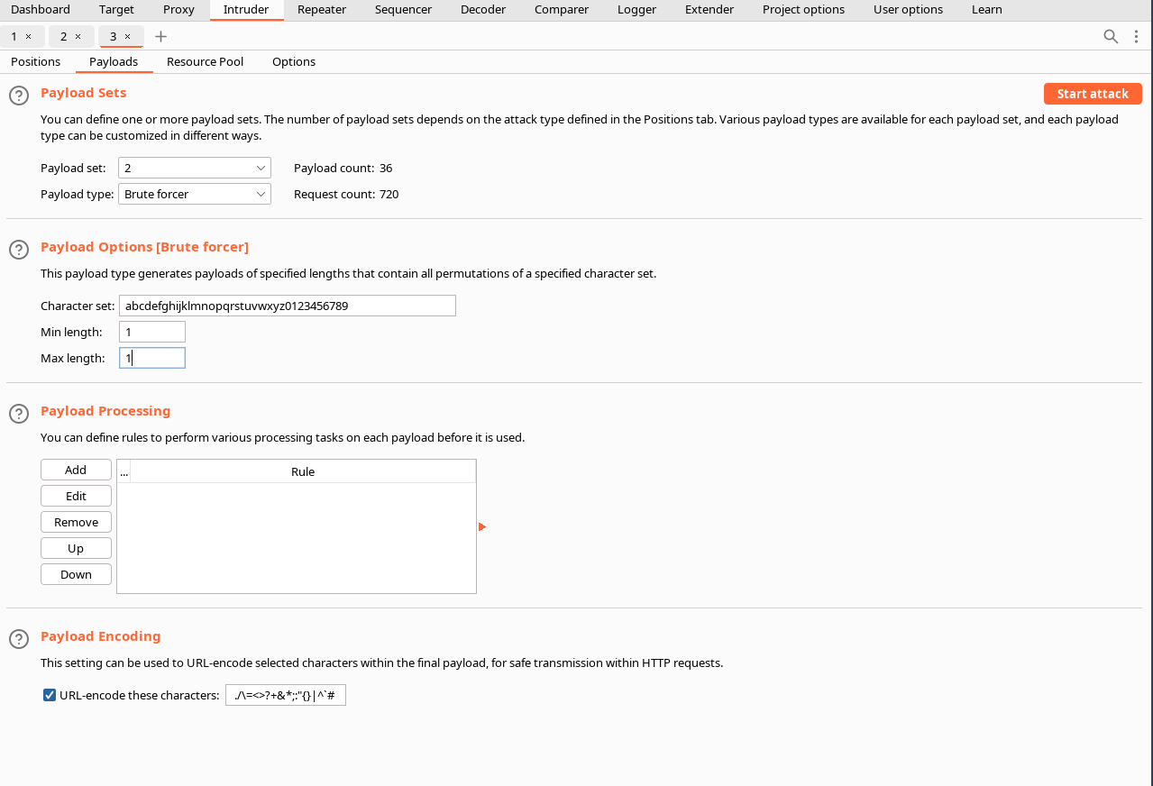Image resolution: width=1153 pixels, height=786 pixels.
Task: Close Intruder tab 2
Action: click(x=78, y=36)
